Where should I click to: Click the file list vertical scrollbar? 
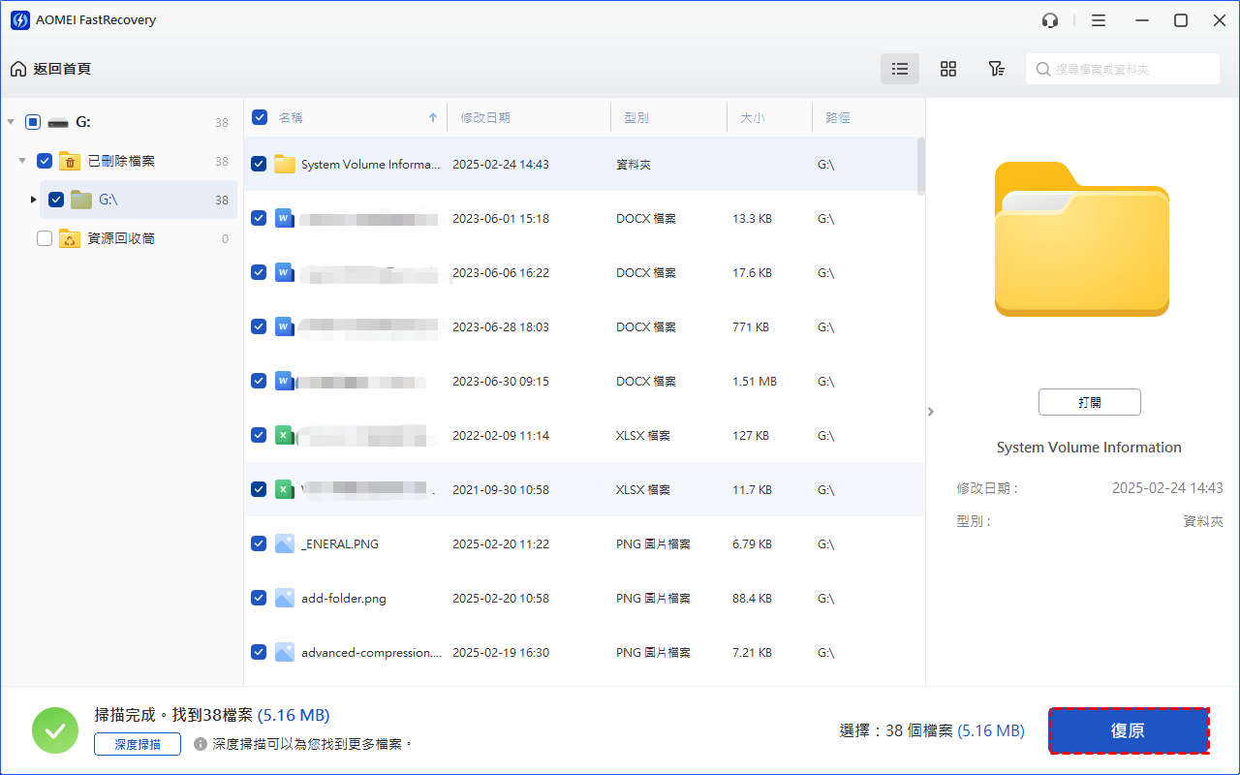(x=921, y=165)
